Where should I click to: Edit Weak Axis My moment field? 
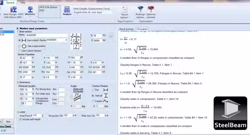(100, 115)
